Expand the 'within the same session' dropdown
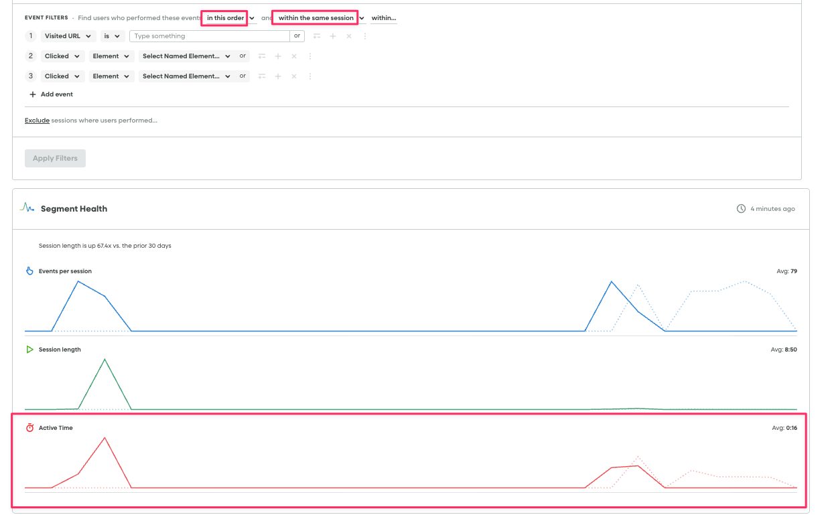The image size is (830, 525). pos(320,18)
